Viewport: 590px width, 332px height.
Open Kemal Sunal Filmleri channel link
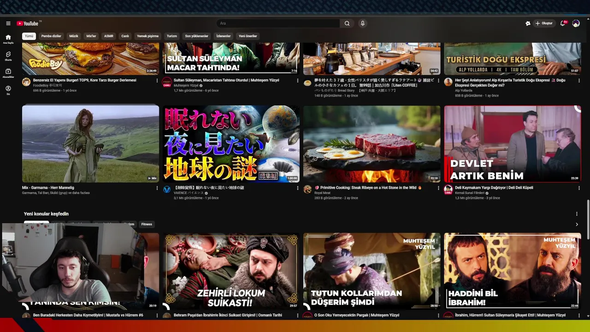point(469,193)
